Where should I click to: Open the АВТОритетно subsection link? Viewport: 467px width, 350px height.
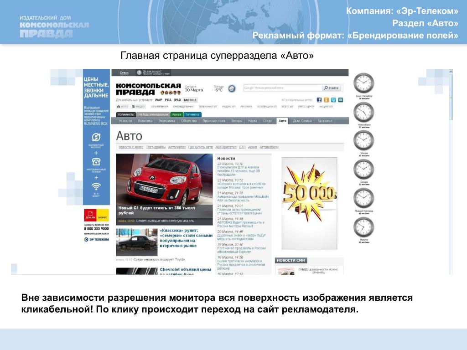click(x=226, y=147)
